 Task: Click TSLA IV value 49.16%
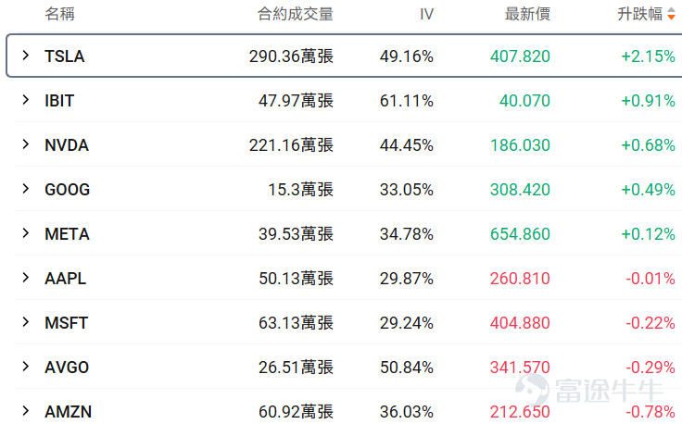pos(407,56)
